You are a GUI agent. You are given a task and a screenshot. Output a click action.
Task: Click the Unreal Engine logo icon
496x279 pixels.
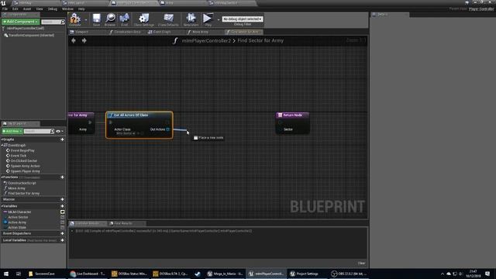coord(3,3)
